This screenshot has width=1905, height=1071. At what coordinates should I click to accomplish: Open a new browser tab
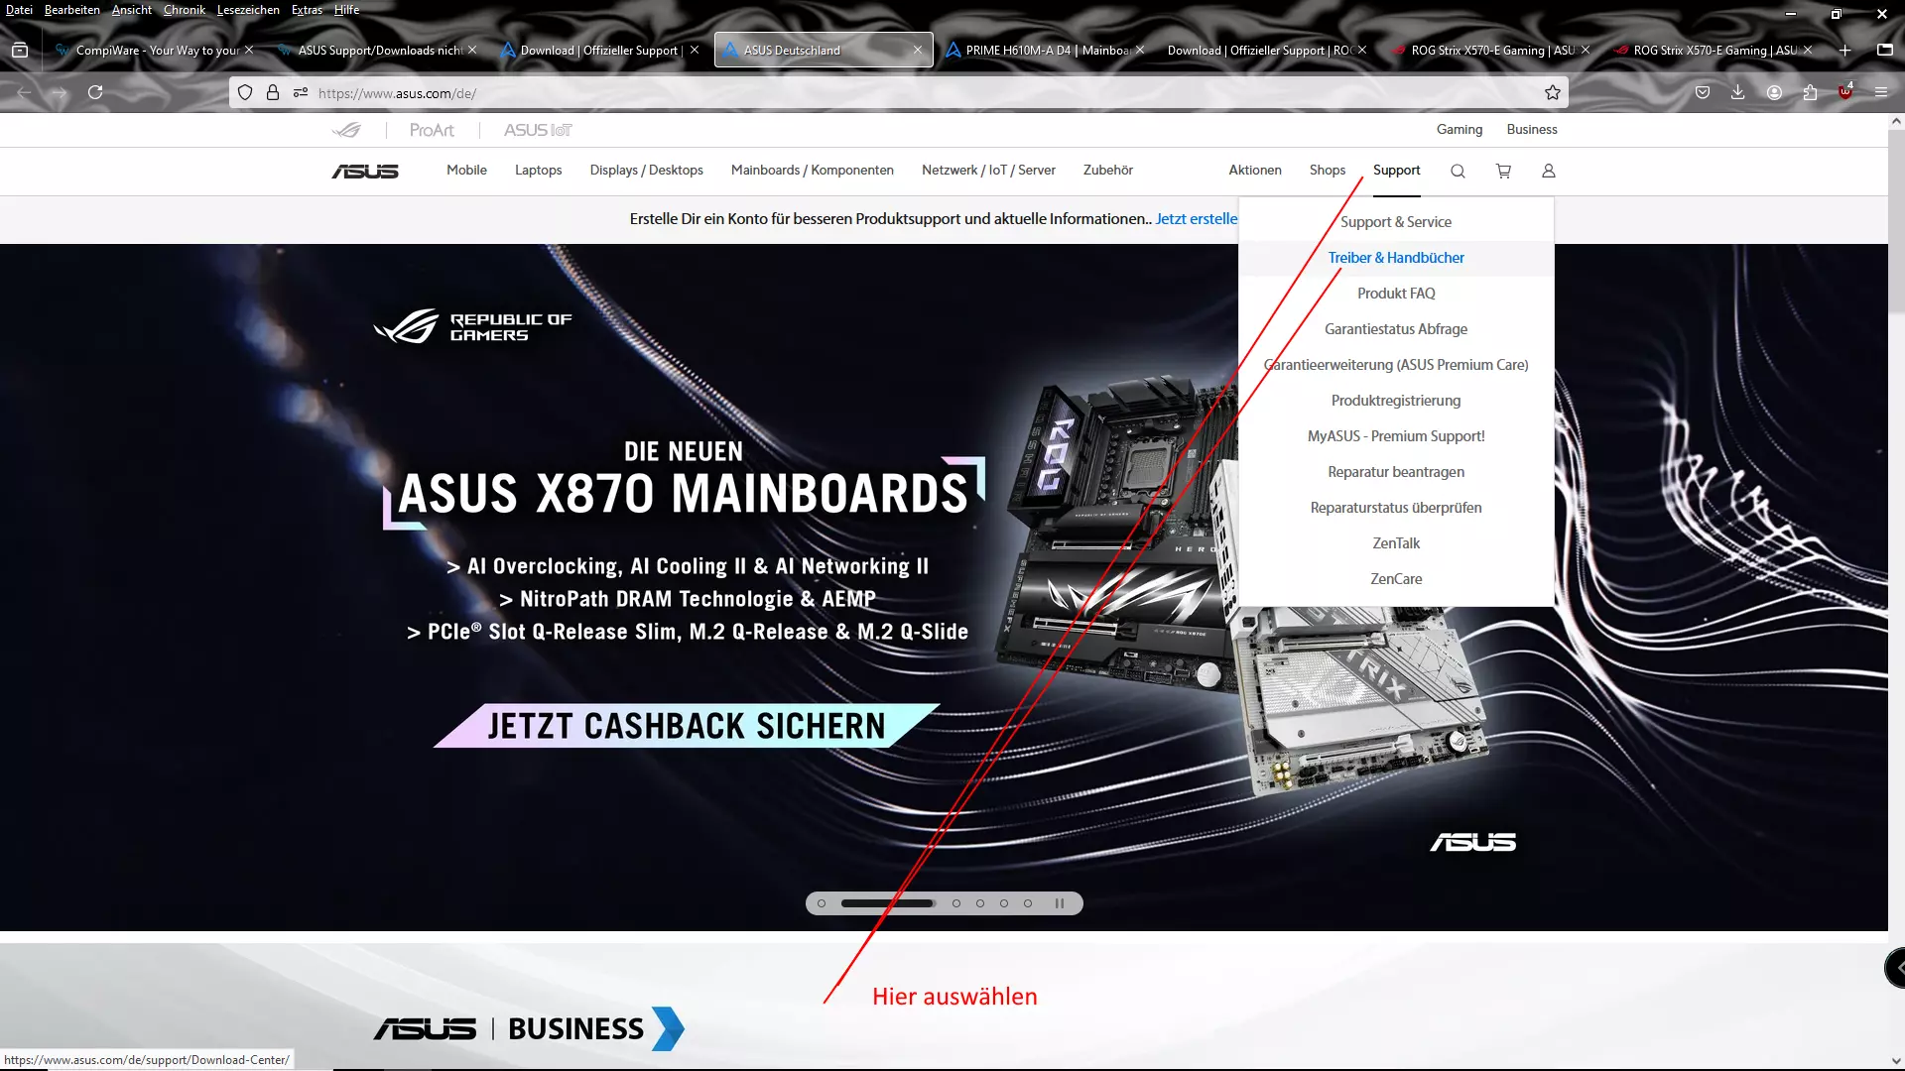click(x=1844, y=50)
